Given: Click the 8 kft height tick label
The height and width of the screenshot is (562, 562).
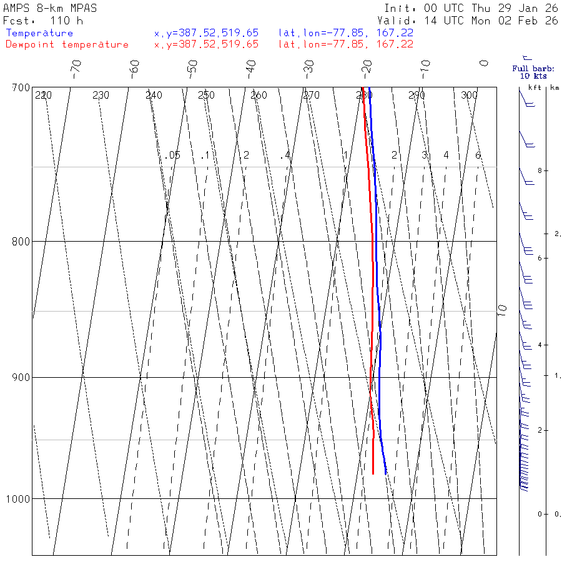Looking at the screenshot, I should point(540,170).
